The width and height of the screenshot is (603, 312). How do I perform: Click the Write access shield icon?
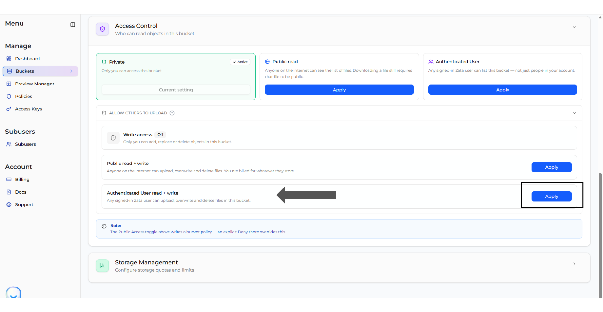(x=113, y=138)
